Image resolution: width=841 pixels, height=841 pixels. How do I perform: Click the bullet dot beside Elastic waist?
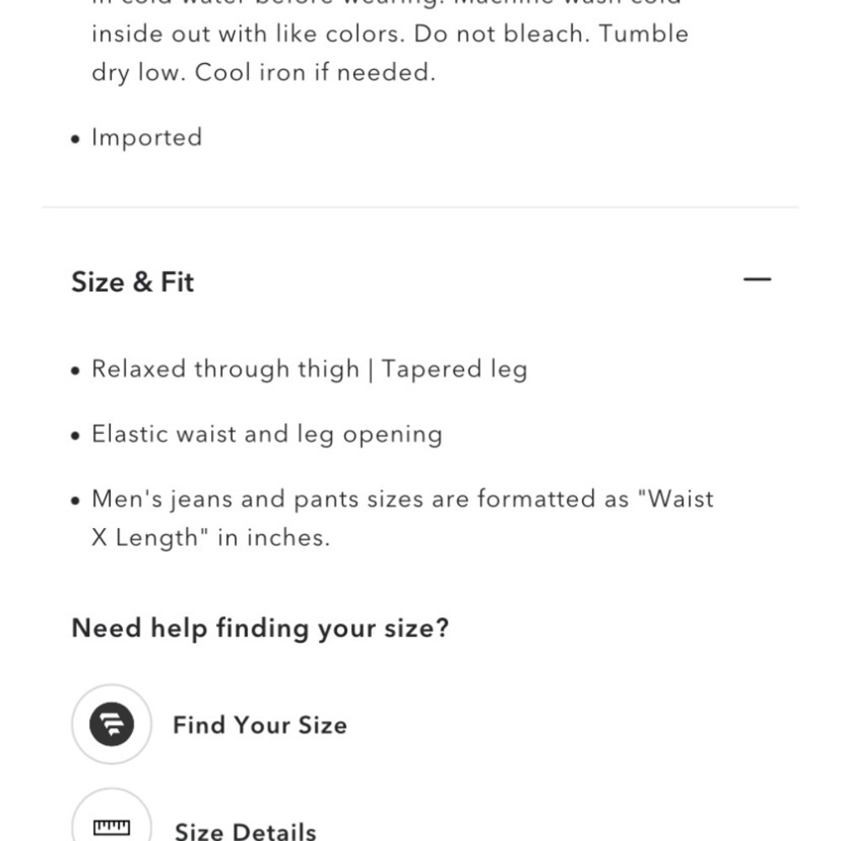point(76,436)
